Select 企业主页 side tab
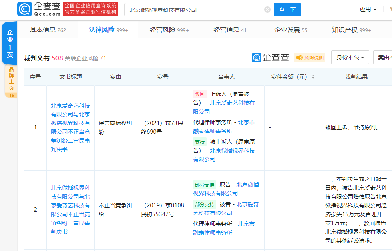The height and width of the screenshot is (251, 392). (10, 44)
